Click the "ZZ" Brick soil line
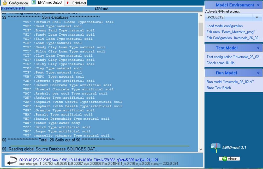Image resolution: width=263 pixels, height=169 pixels. [57, 127]
